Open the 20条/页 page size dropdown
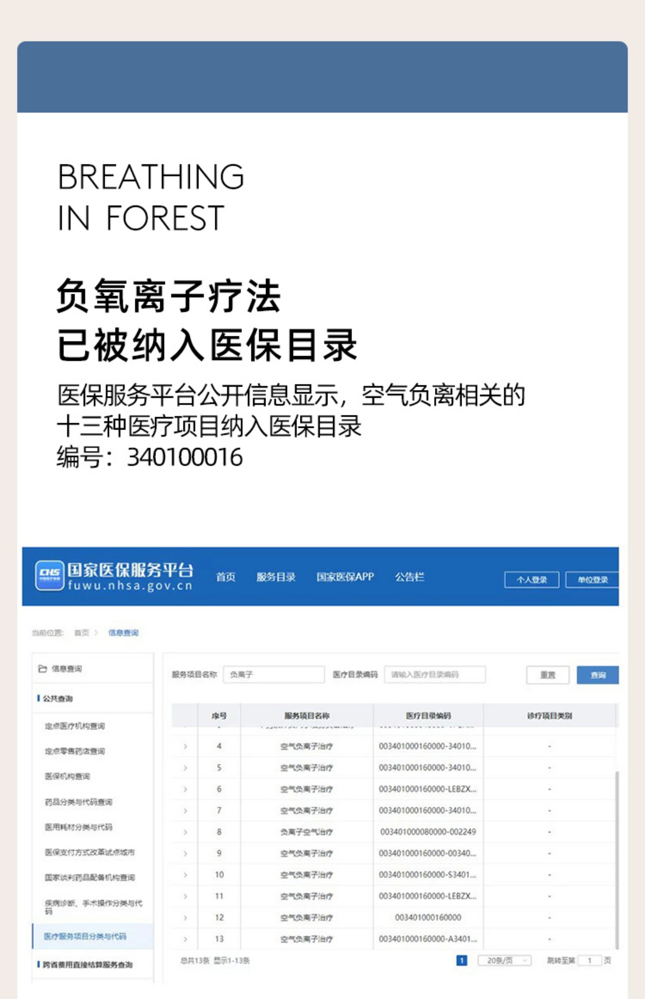 (504, 960)
